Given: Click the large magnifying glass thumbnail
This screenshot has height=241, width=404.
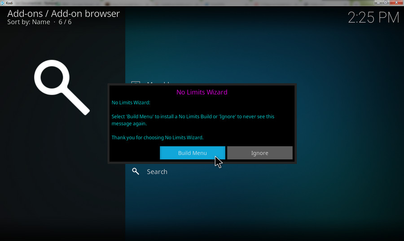Looking at the screenshot, I should click(62, 87).
